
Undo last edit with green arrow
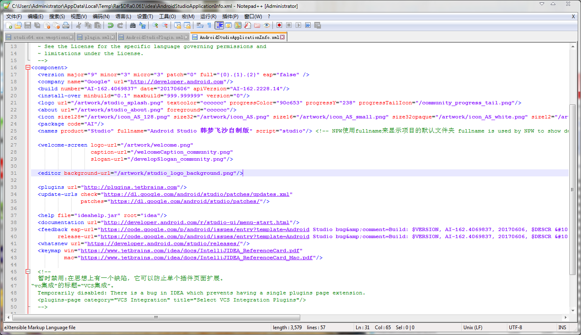click(x=111, y=26)
